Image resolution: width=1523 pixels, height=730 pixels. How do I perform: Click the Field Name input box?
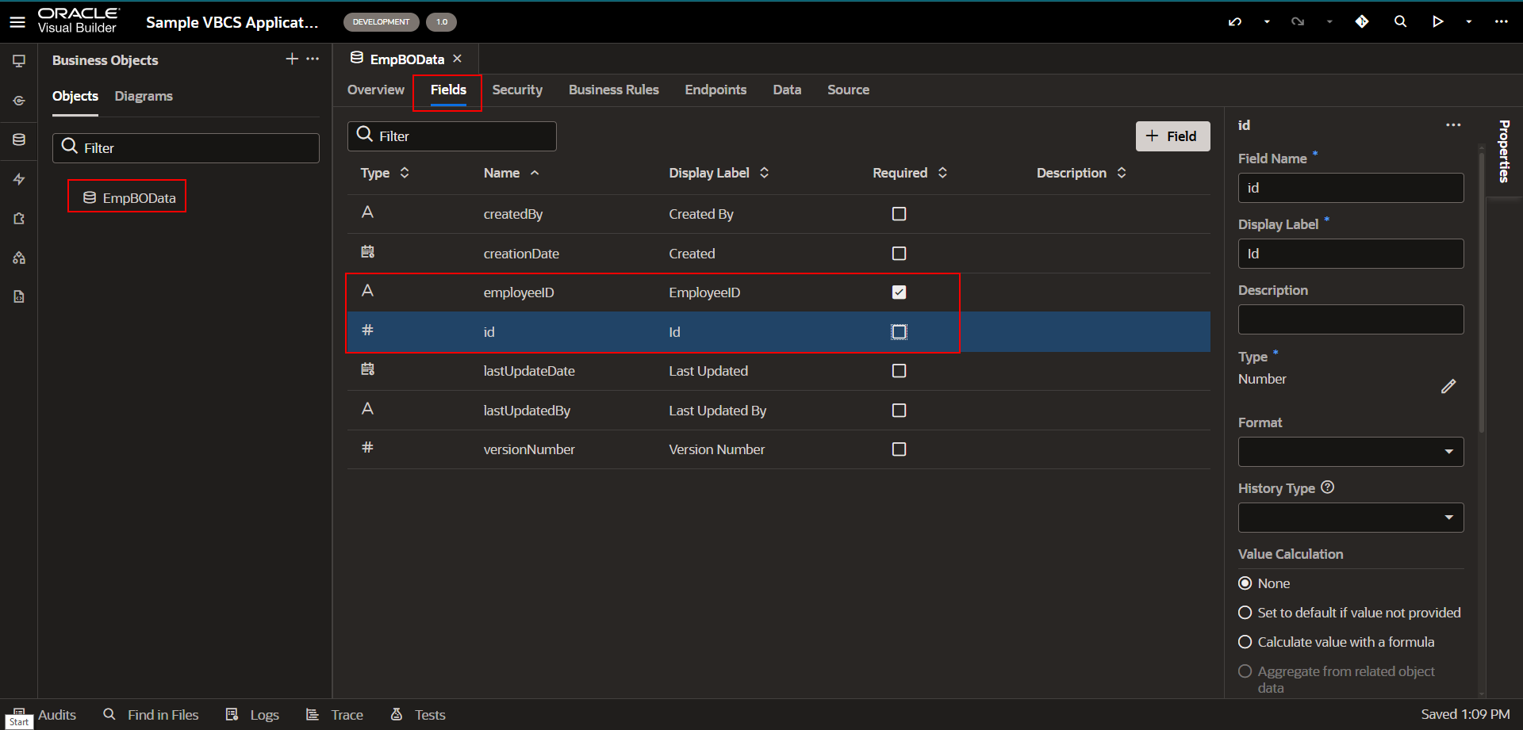pos(1351,188)
